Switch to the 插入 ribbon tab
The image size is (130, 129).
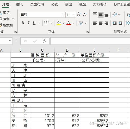[x=20, y=4]
